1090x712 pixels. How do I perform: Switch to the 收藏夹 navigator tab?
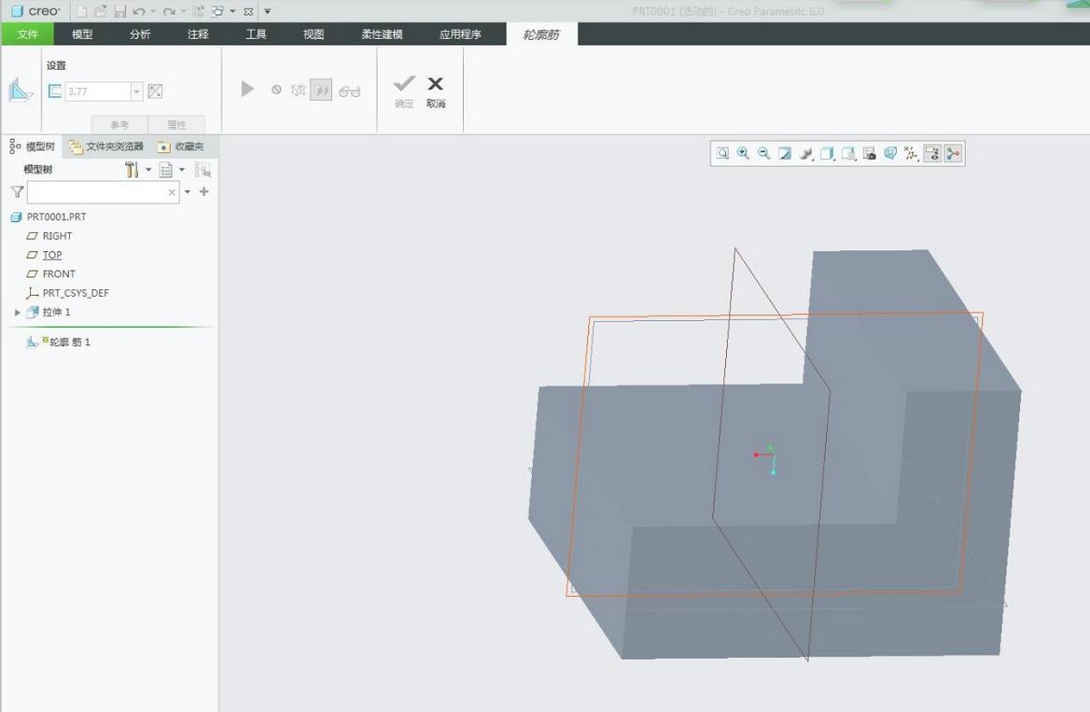click(181, 147)
